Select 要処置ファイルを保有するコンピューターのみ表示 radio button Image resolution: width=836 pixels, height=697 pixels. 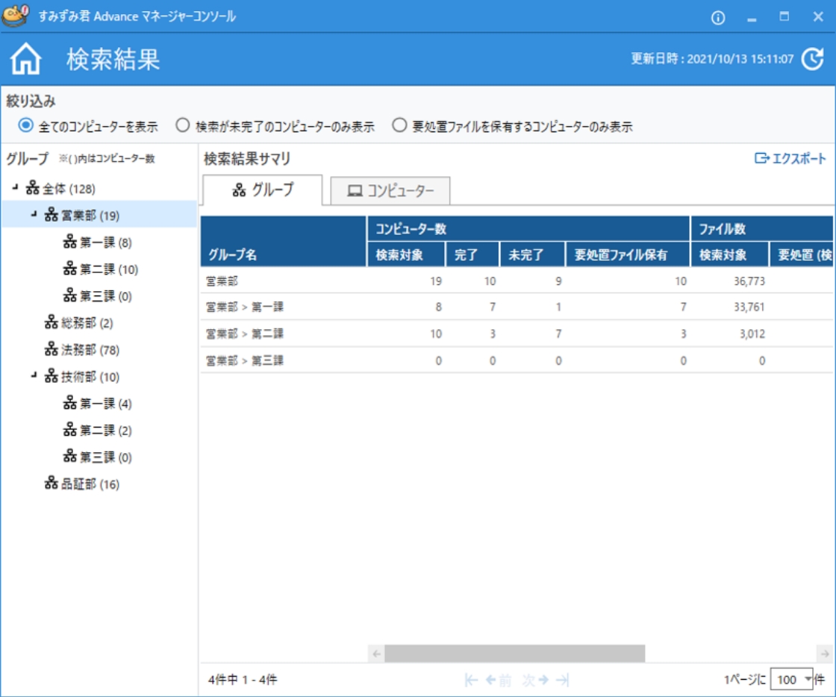(x=399, y=126)
